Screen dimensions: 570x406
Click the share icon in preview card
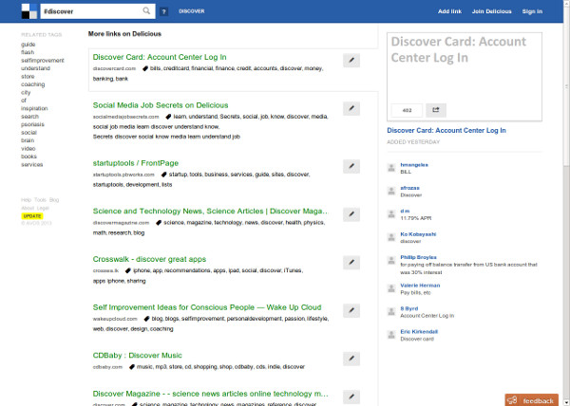coord(436,110)
